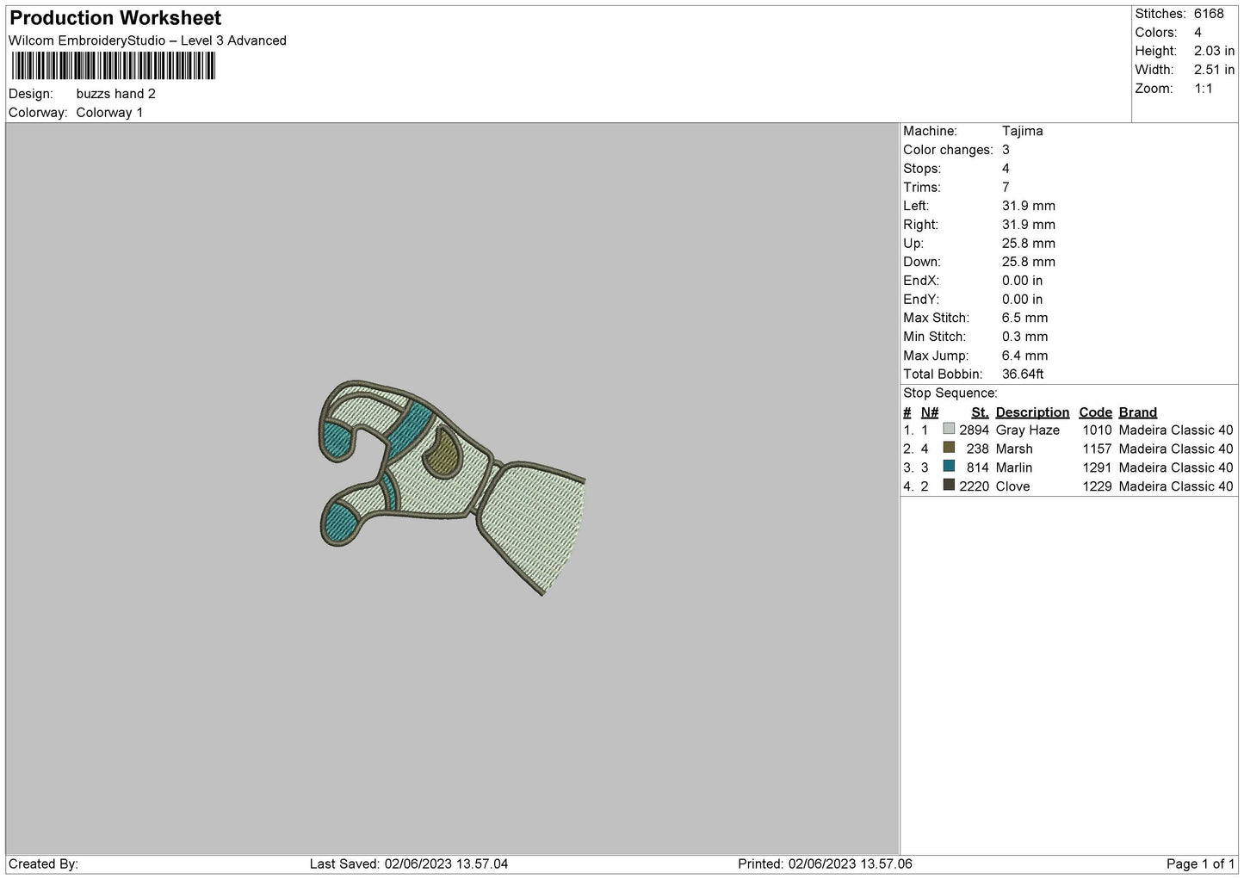Select the Height value 2.03 in
The height and width of the screenshot is (879, 1244).
(x=1214, y=52)
